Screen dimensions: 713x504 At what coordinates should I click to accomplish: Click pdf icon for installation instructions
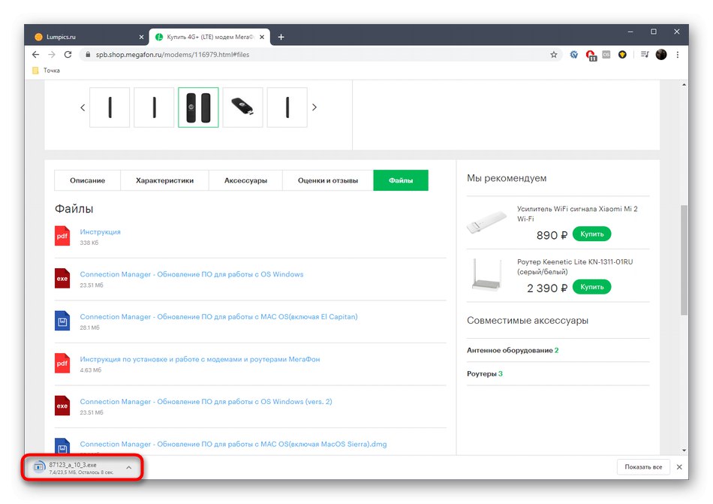pos(62,363)
